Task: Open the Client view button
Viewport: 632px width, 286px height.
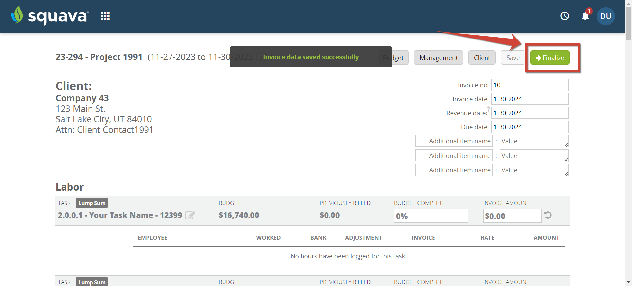Action: click(482, 58)
